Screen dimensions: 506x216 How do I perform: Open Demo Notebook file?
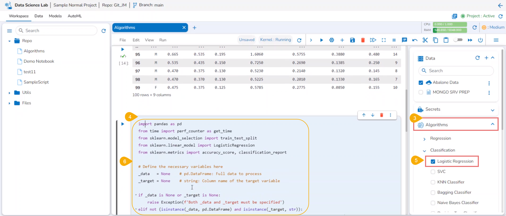39,61
